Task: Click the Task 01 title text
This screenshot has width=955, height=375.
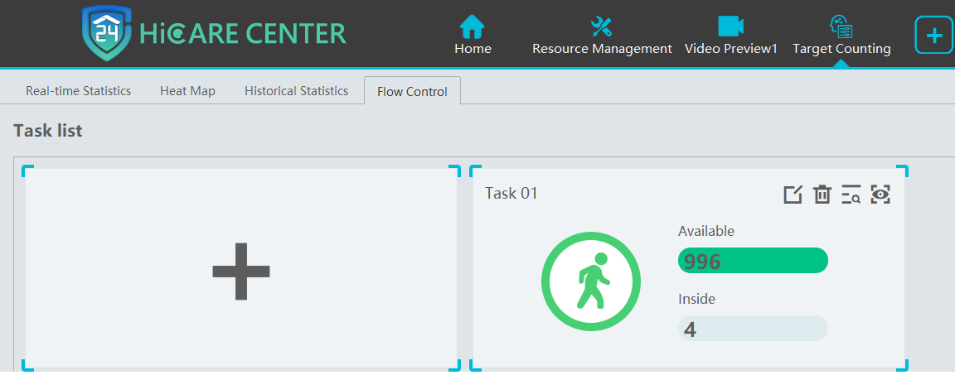Action: coord(511,194)
